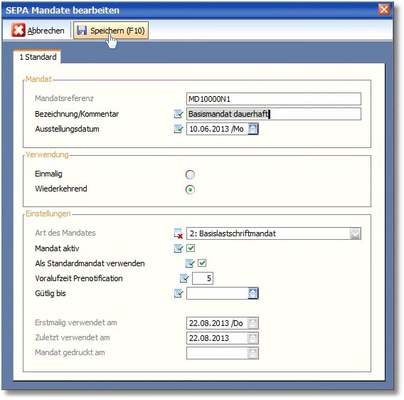Image resolution: width=404 pixels, height=400 pixels.
Task: Open the Ausstellungsdatum date spinner
Action: (x=253, y=129)
